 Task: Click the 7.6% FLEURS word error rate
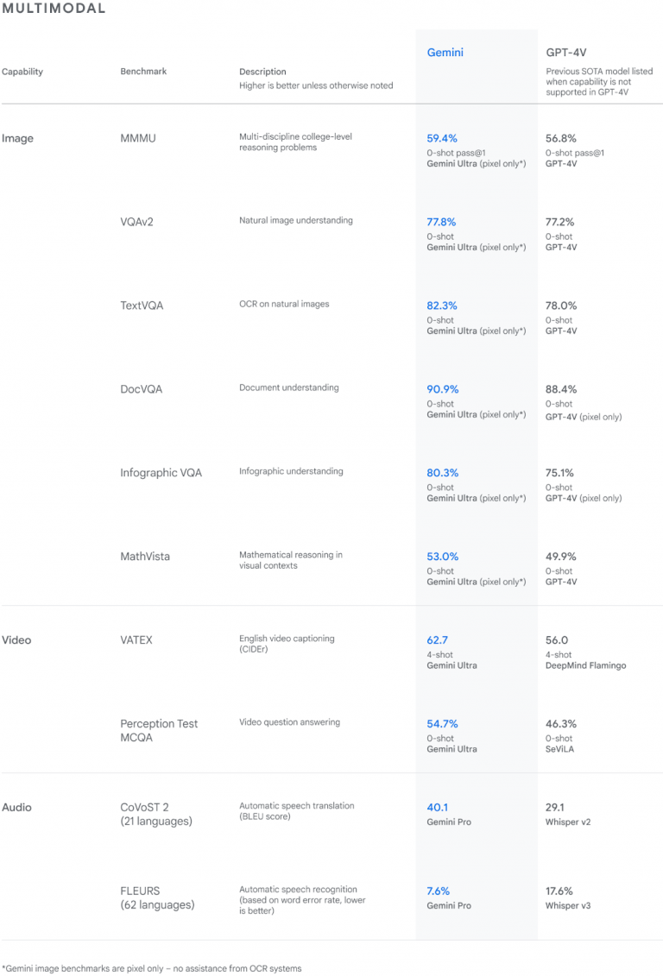pos(439,891)
